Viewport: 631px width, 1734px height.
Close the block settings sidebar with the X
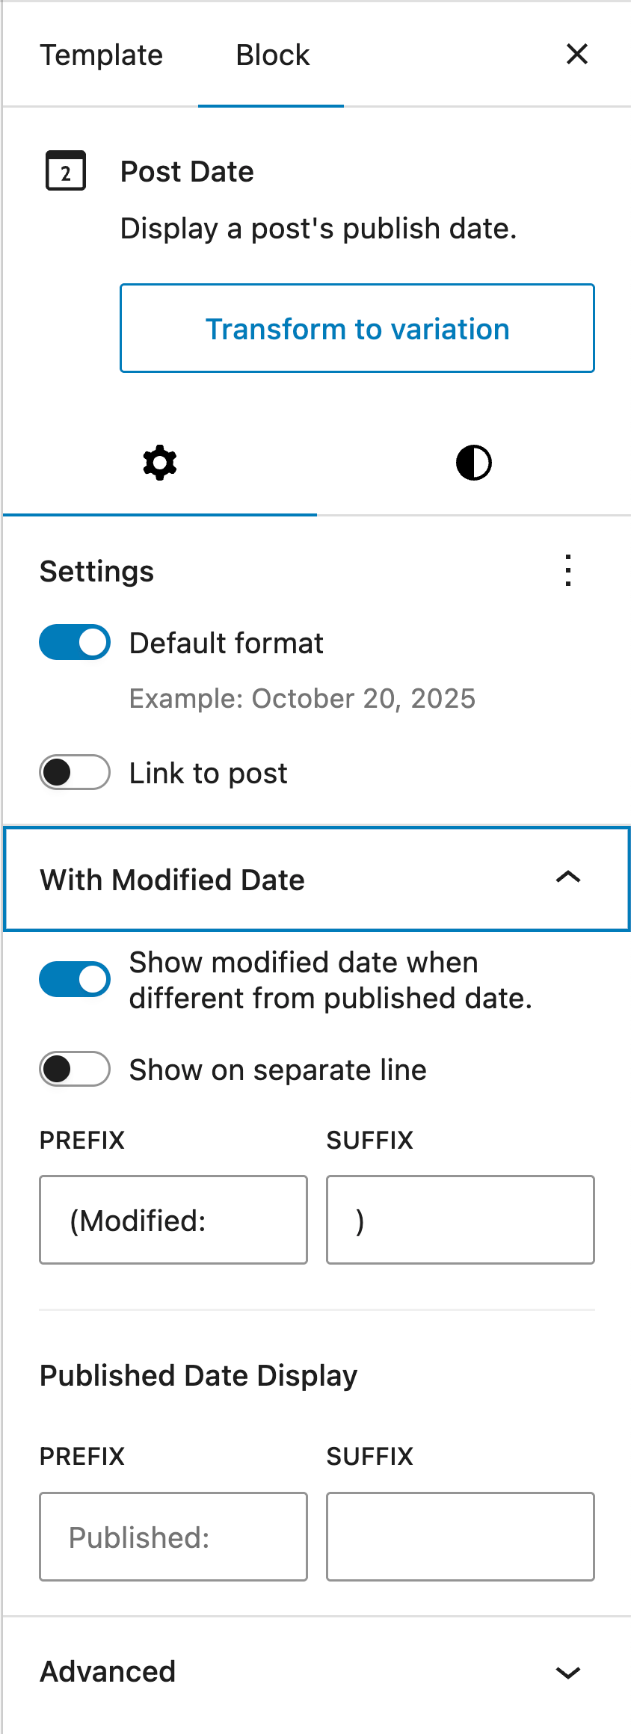[576, 54]
